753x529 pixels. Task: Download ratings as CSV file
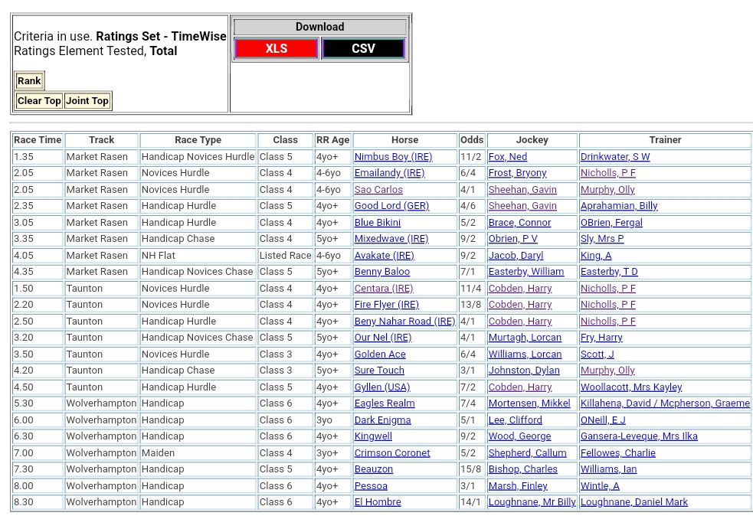pyautogui.click(x=363, y=49)
